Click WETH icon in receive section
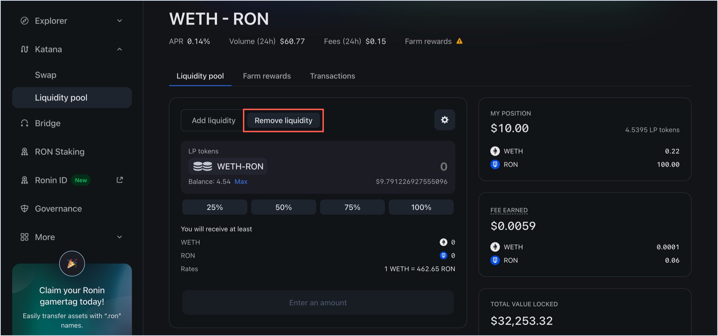 point(444,242)
